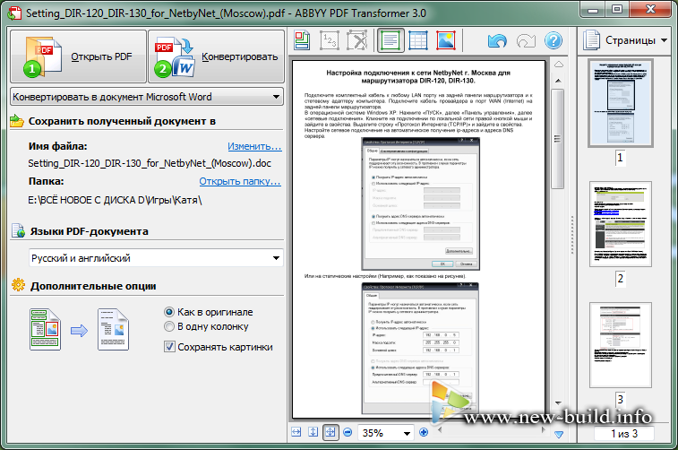The width and height of the screenshot is (678, 450).
Task: Select page 3 thumbnail
Action: coord(621,345)
